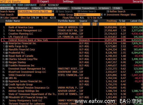Viewport: 143px width, 105px height.
Task: Click the Text Search input field
Action: click(x=36, y=15)
